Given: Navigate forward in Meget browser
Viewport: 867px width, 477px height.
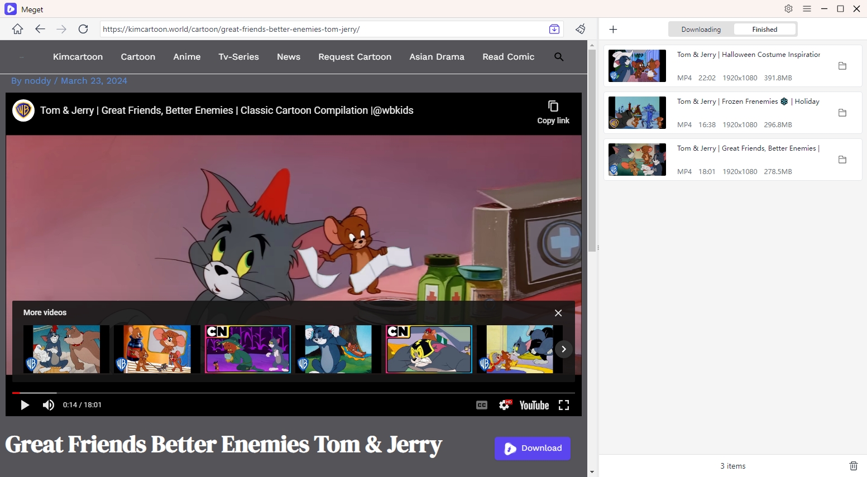Looking at the screenshot, I should [61, 29].
